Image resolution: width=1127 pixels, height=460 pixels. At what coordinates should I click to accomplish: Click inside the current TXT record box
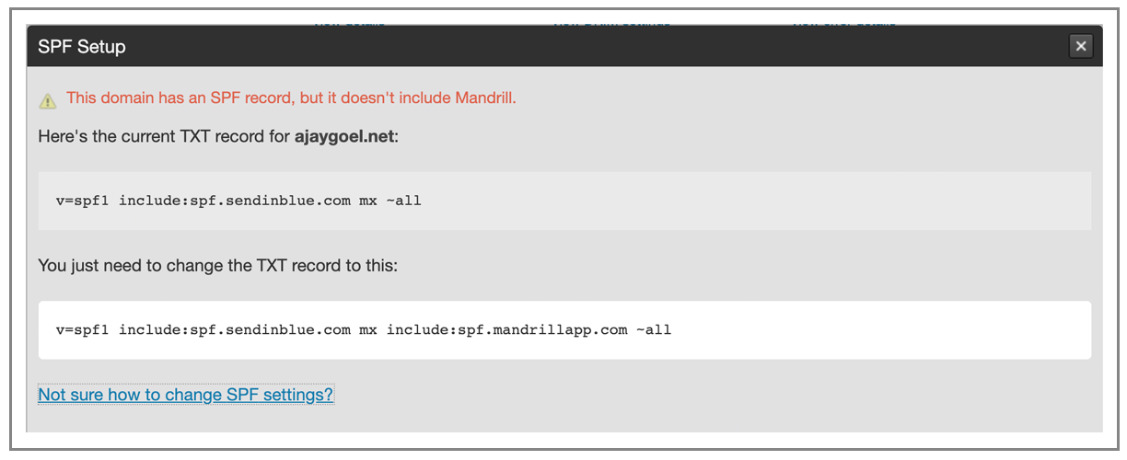point(564,201)
